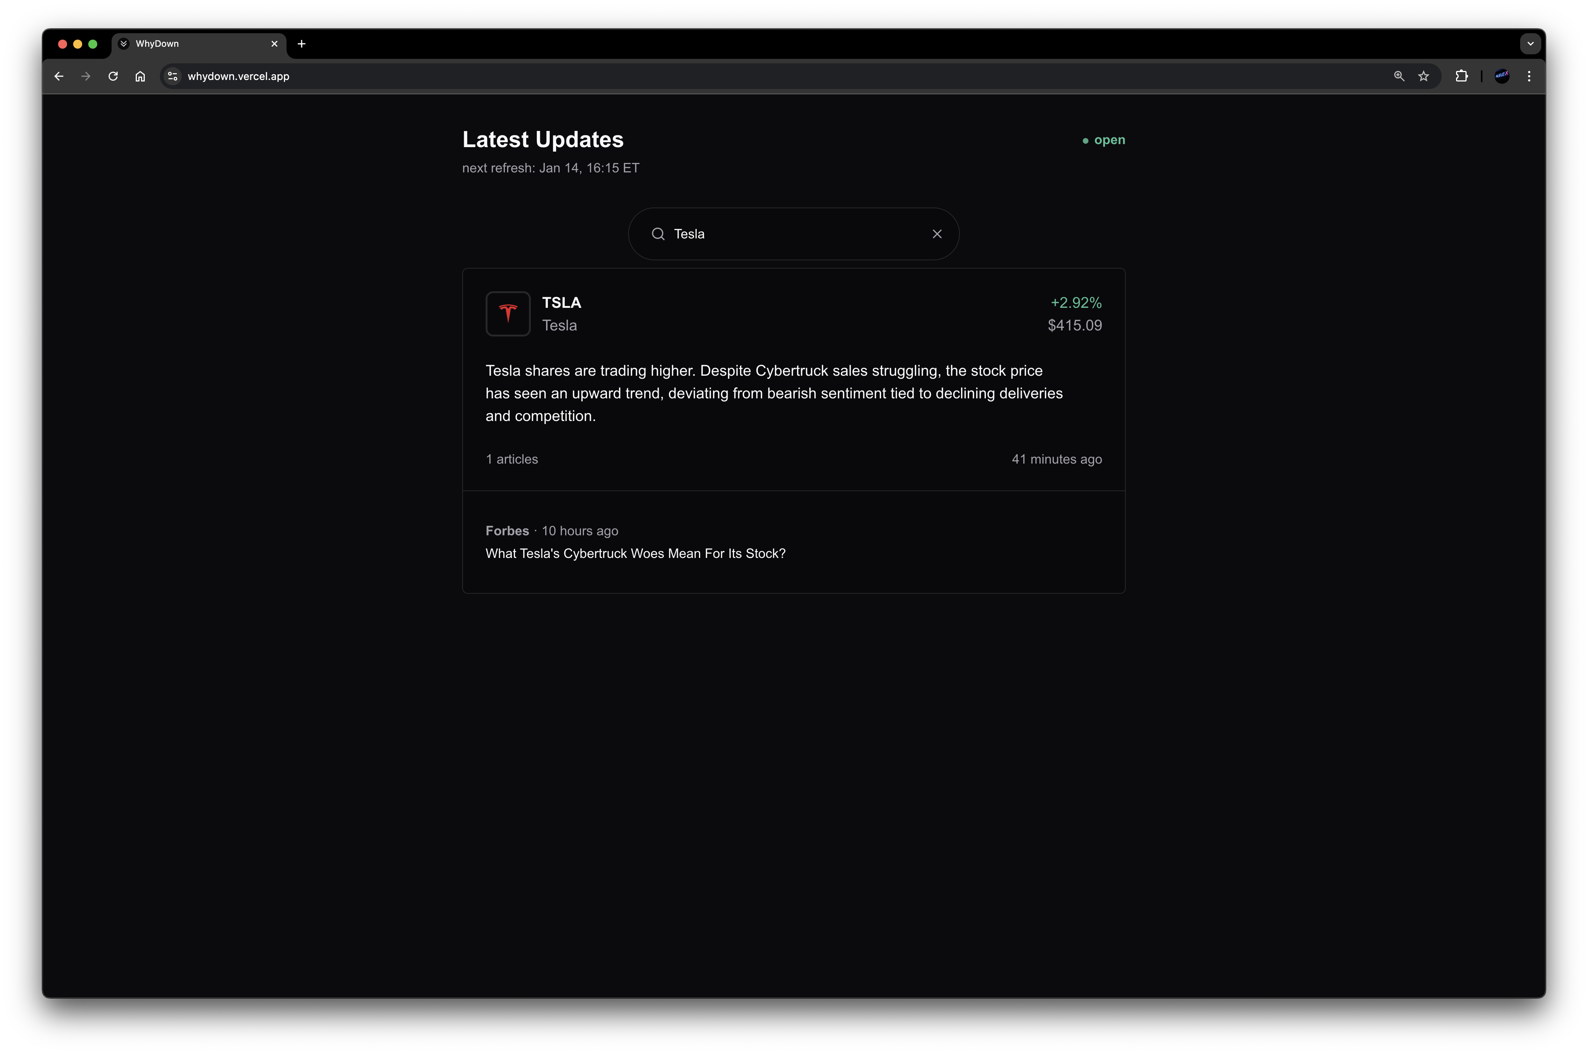1588x1054 pixels.
Task: Click inside the Tesla search field
Action: click(x=792, y=234)
